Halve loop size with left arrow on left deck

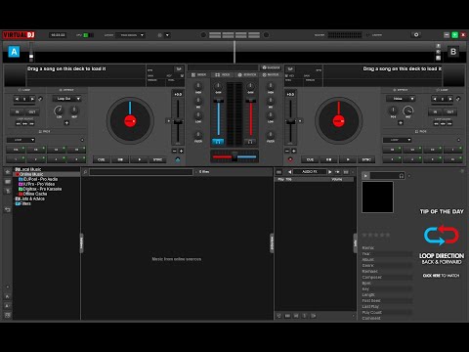point(17,99)
